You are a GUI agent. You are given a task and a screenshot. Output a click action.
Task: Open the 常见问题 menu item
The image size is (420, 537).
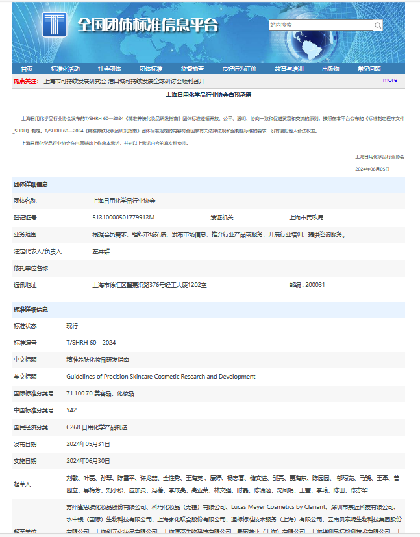point(369,69)
